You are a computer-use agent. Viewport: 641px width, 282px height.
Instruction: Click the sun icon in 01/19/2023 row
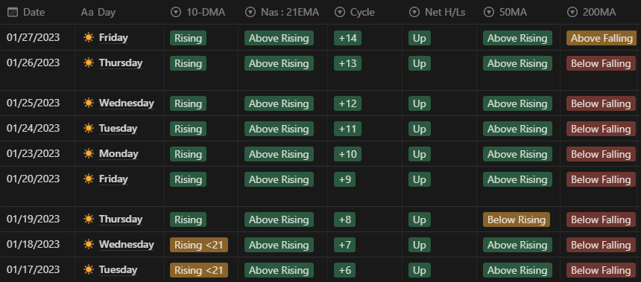point(88,219)
